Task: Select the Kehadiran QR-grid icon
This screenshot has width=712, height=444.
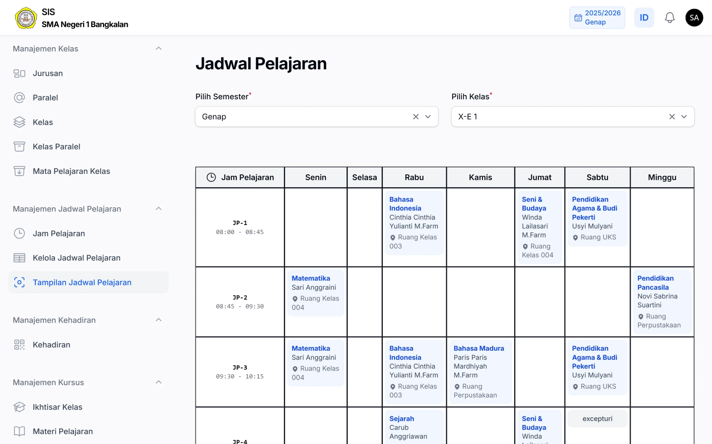Action: 19,344
